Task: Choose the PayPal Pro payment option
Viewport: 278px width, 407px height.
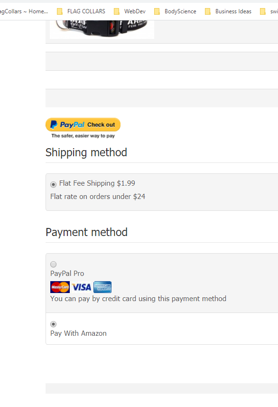Action: point(53,264)
